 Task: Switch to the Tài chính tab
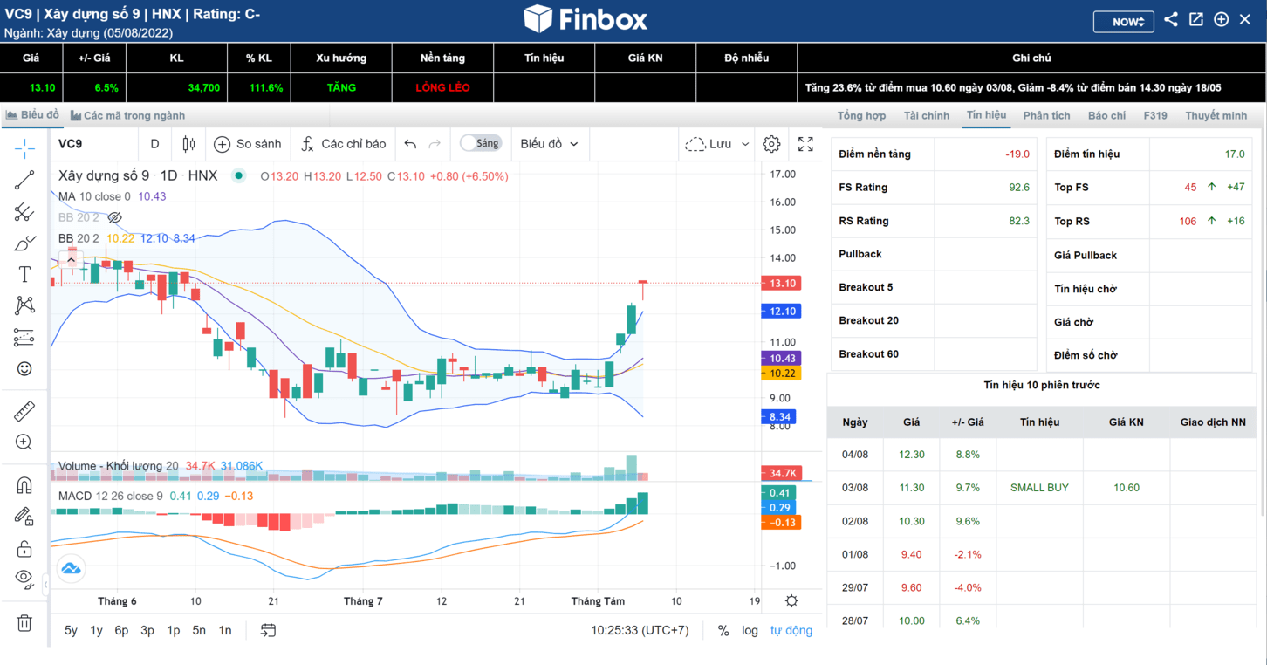(x=927, y=115)
